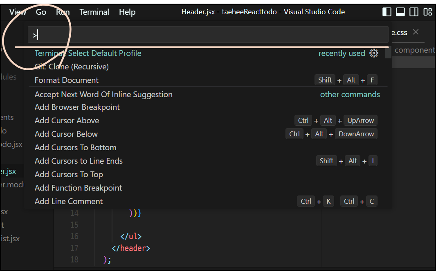Choose Add Cursors to Line Ends
This screenshot has width=436, height=271.
coord(208,161)
